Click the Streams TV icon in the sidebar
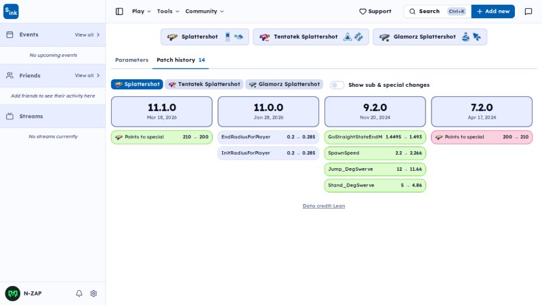Screen dimensions: 542x305 (9, 116)
